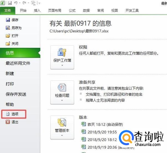Select 新建 in the backstage menu
The width and height of the screenshot is (167, 153).
(x=10, y=74)
